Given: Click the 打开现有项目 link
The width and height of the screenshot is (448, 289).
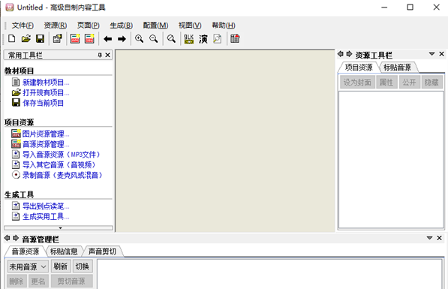Looking at the screenshot, I should tap(46, 93).
